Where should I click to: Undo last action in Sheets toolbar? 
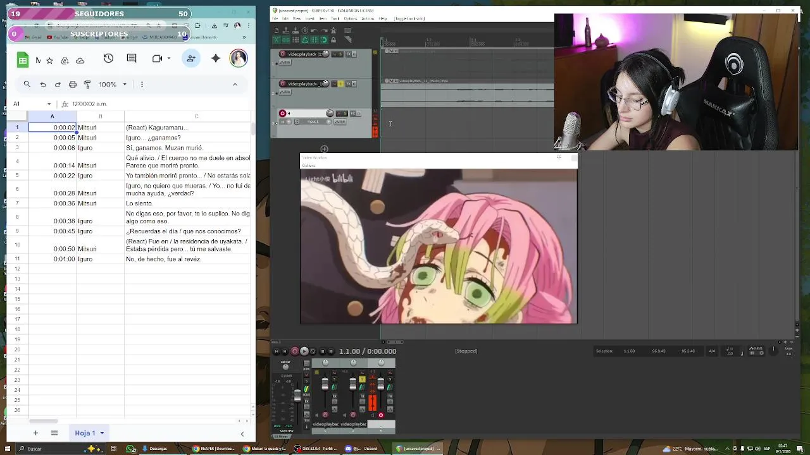click(x=43, y=84)
